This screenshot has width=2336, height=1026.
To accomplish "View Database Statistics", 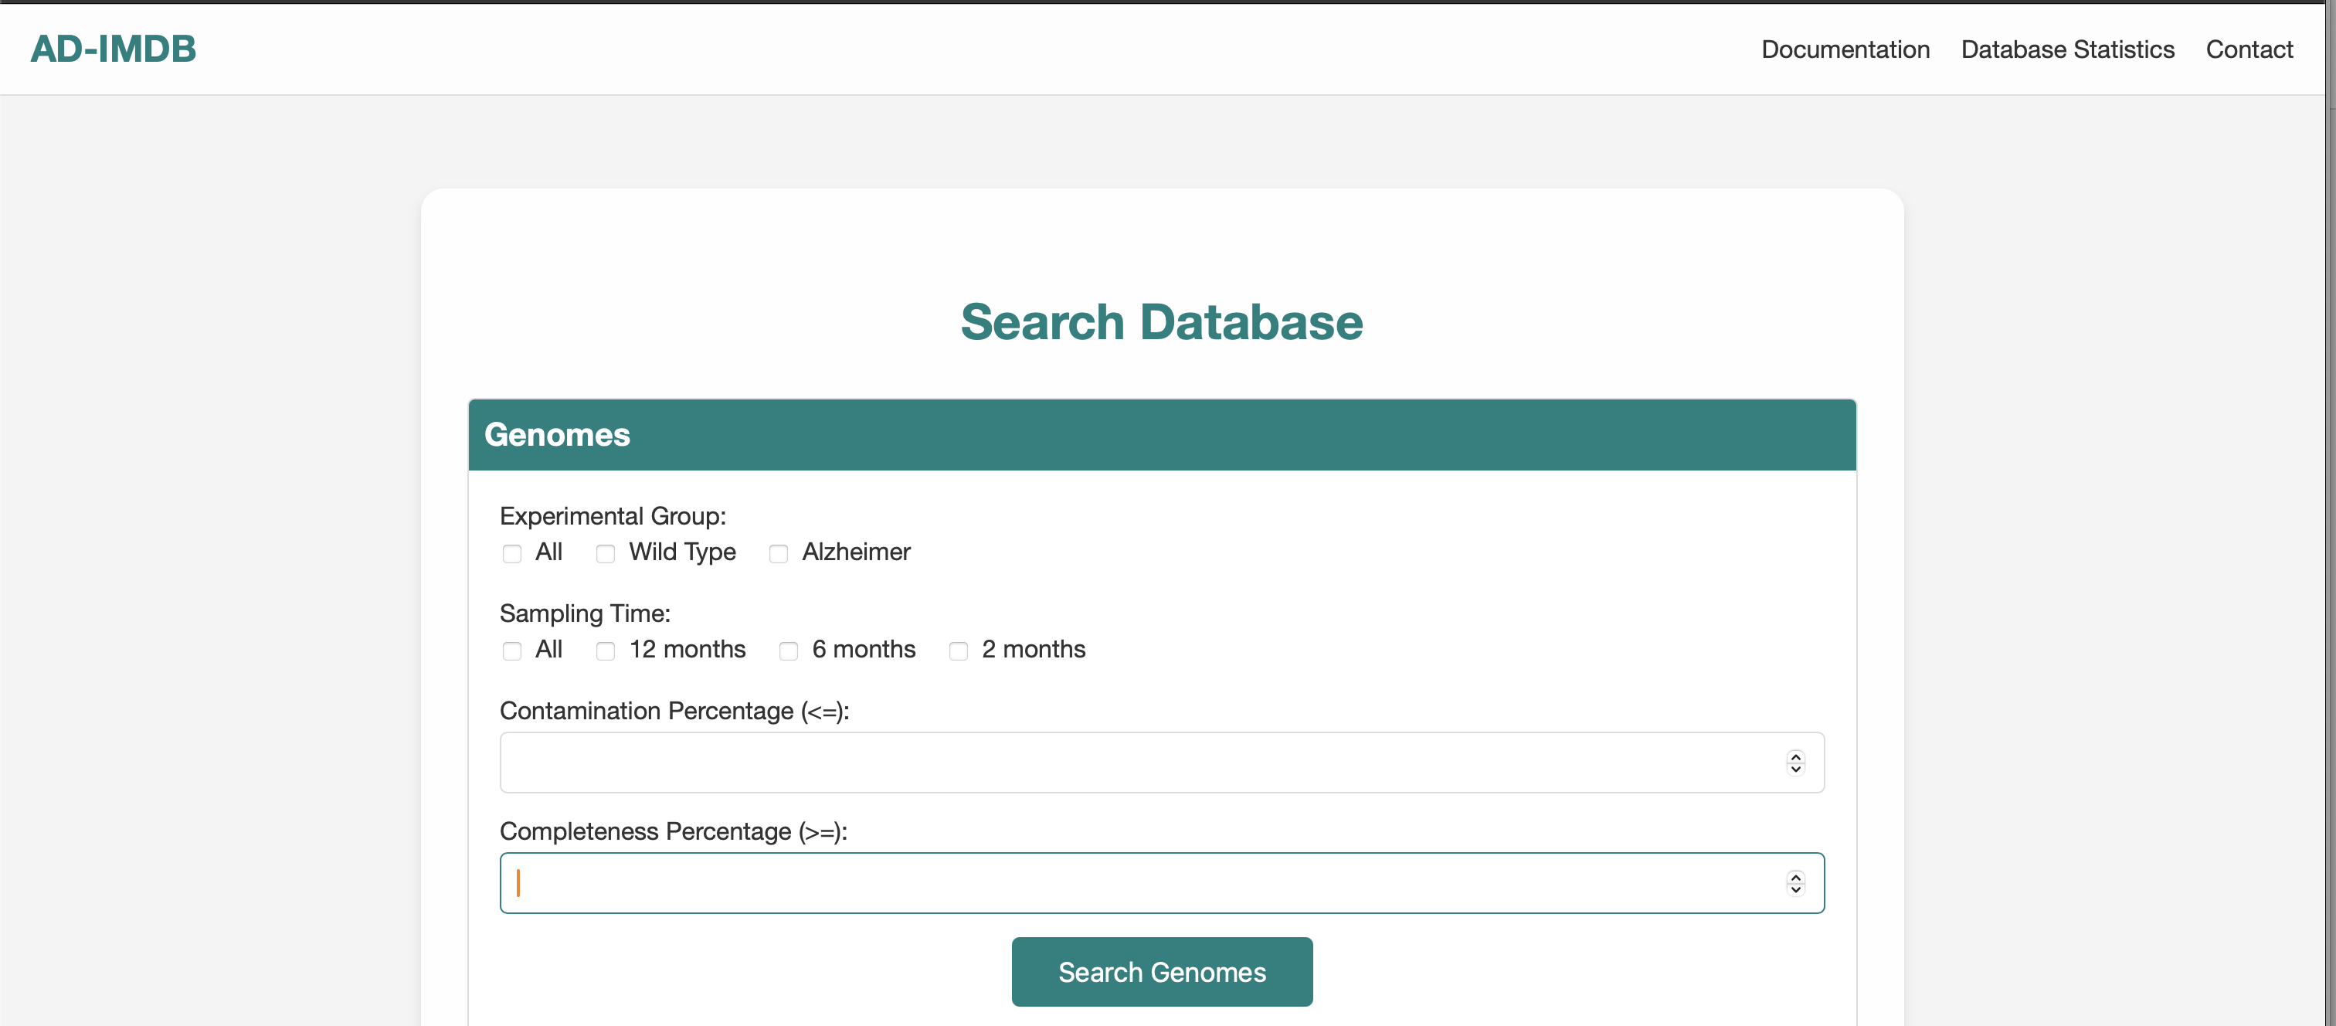I will click(x=2066, y=49).
